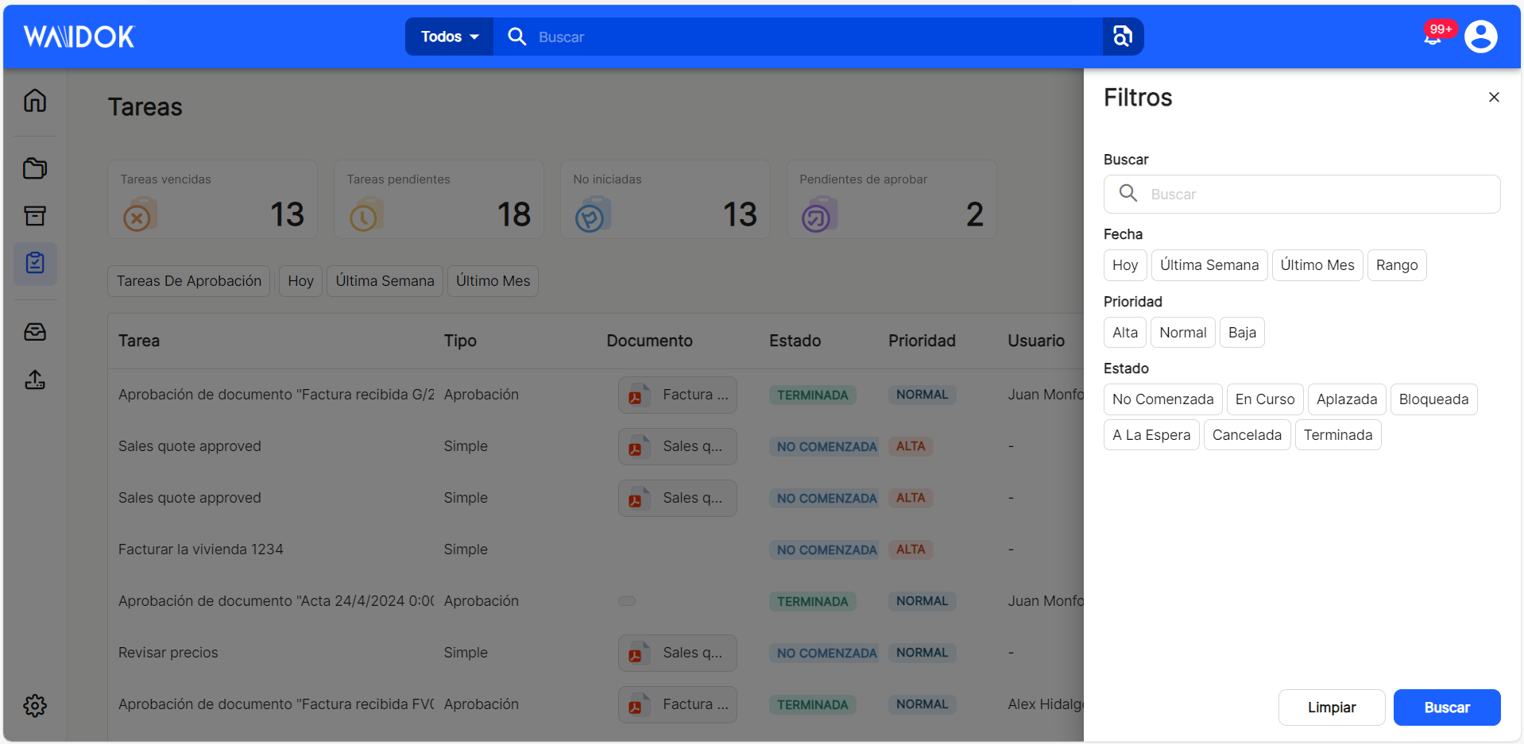Open the folders icon in sidebar
This screenshot has width=1524, height=744.
(x=35, y=168)
